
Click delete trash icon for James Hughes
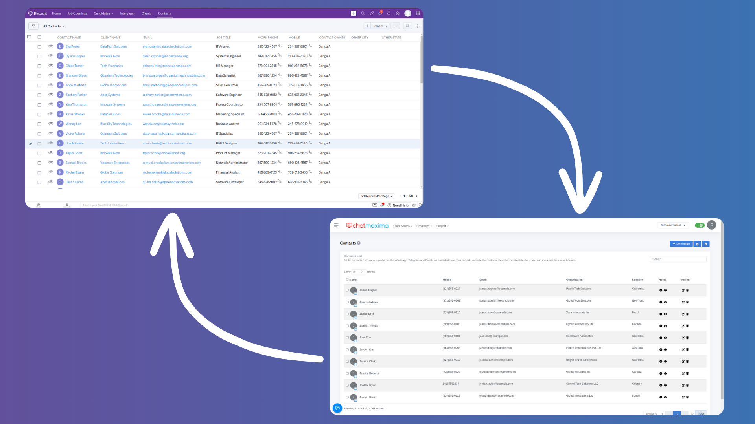(687, 291)
